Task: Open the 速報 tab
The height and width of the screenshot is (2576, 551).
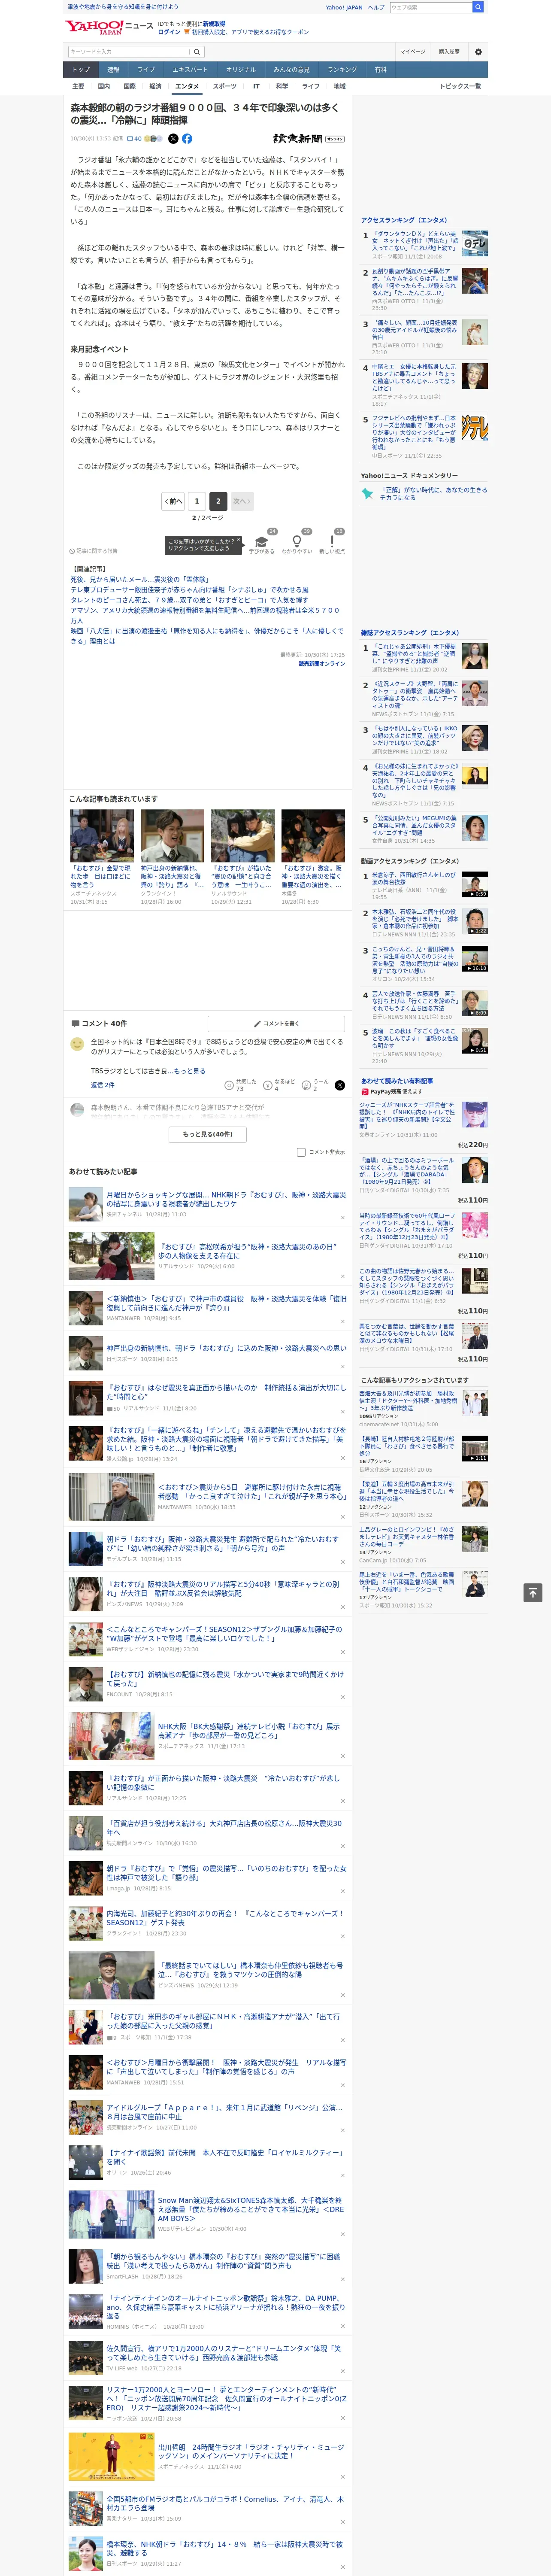Action: pyautogui.click(x=113, y=69)
